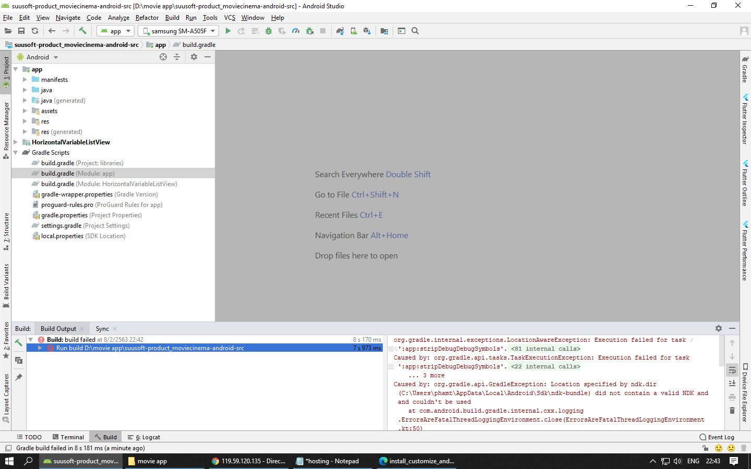
Task: Open the Refactor menu
Action: coord(147,18)
